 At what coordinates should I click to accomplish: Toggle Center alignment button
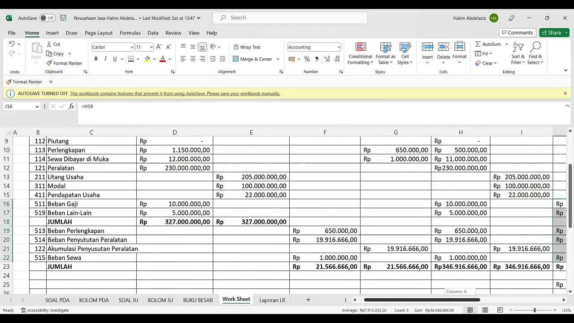(193, 59)
